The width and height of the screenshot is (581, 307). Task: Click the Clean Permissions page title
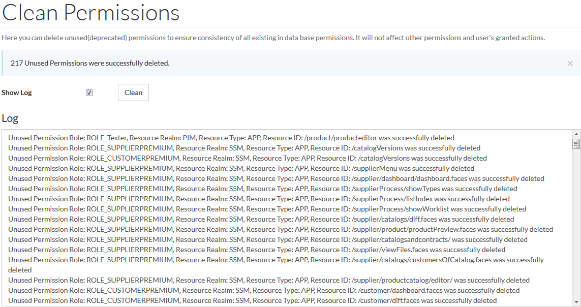[x=91, y=13]
